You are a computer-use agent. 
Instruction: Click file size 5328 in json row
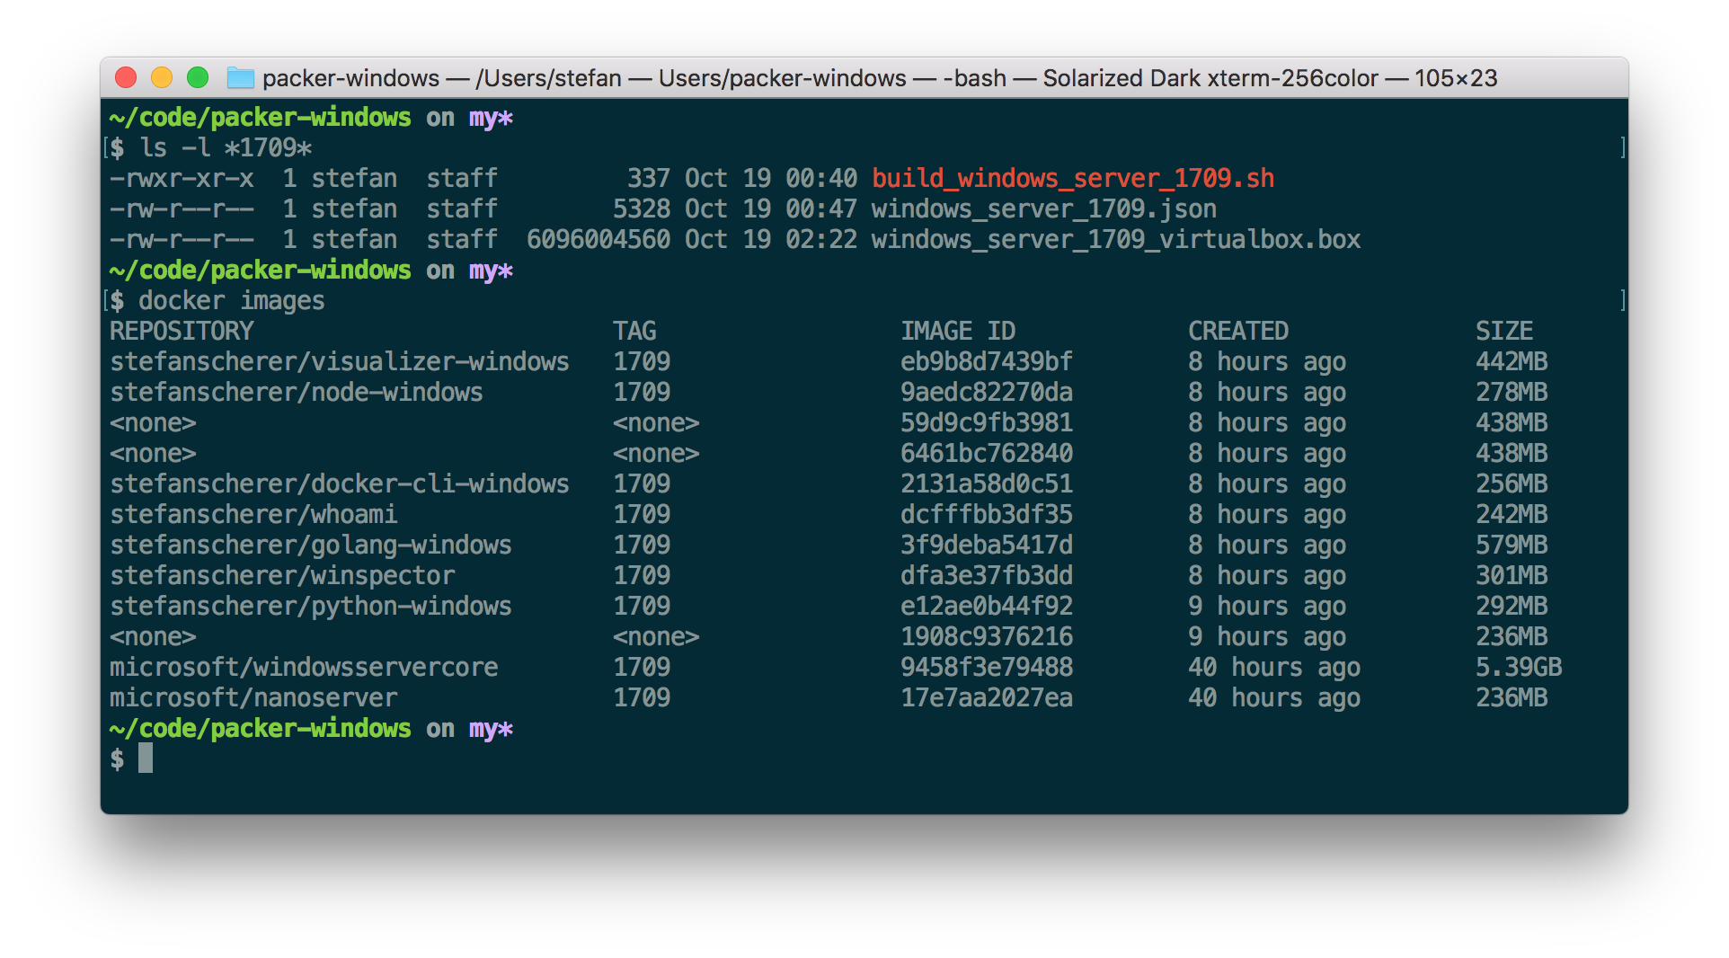pyautogui.click(x=642, y=209)
